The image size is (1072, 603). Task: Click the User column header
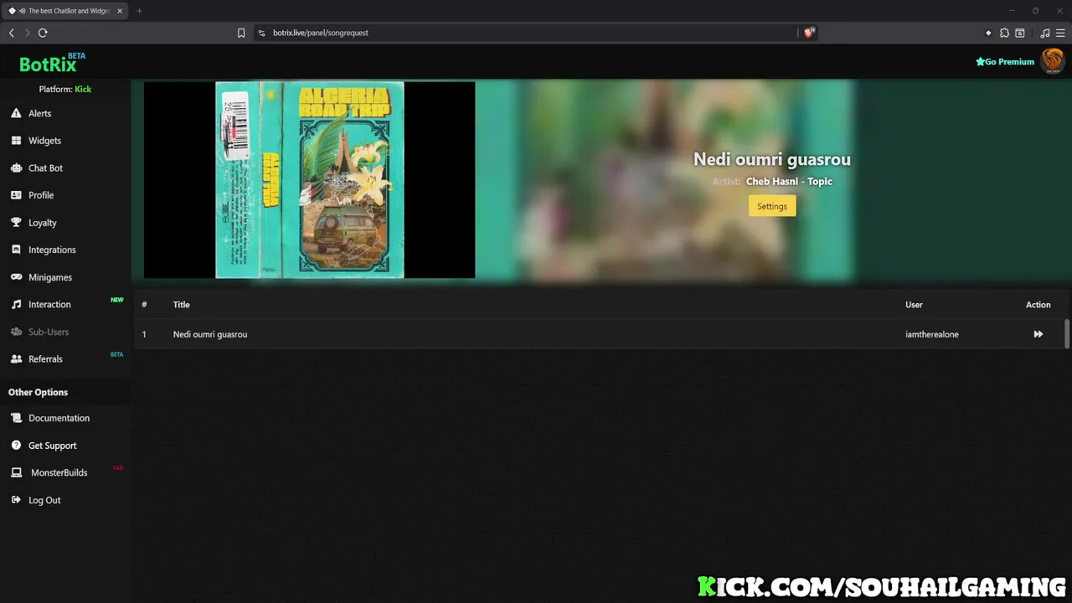[x=914, y=305]
